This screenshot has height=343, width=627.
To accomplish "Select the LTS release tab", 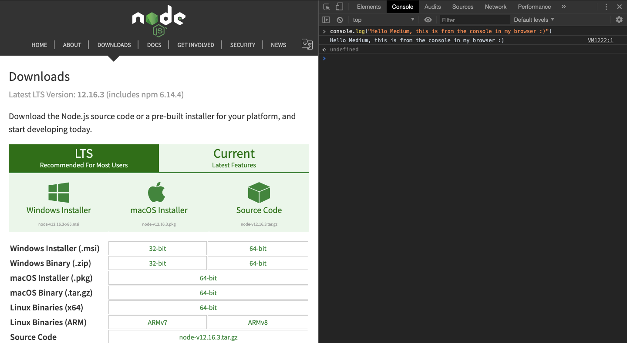I will [x=84, y=158].
